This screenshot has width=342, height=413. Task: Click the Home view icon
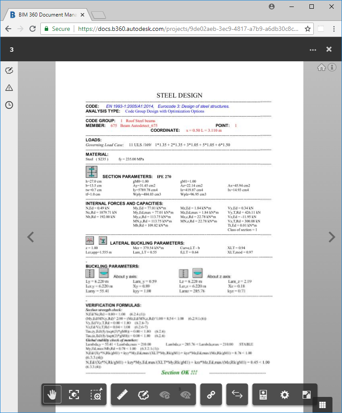pos(321,67)
